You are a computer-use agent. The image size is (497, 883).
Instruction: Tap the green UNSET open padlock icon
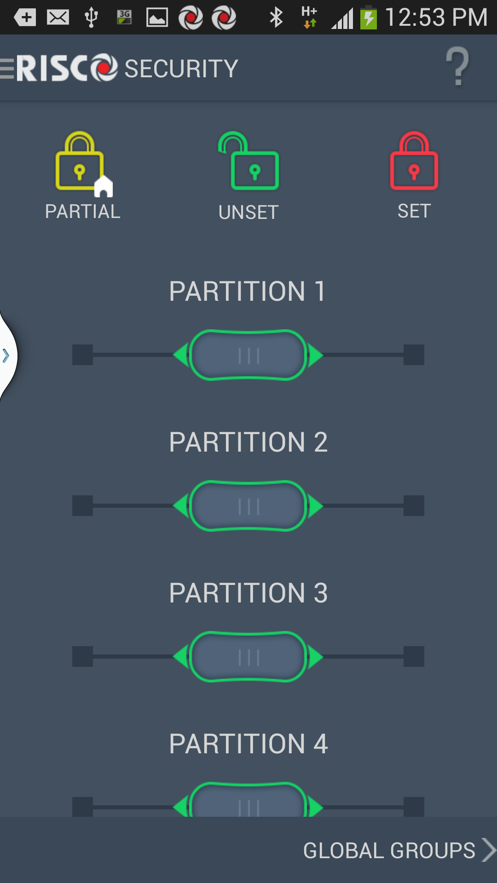[x=248, y=161]
